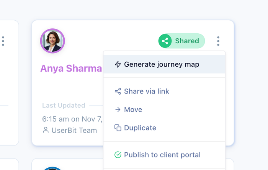Image resolution: width=268 pixels, height=170 pixels.
Task: Click the green check icon for Publish
Action: pyautogui.click(x=118, y=155)
